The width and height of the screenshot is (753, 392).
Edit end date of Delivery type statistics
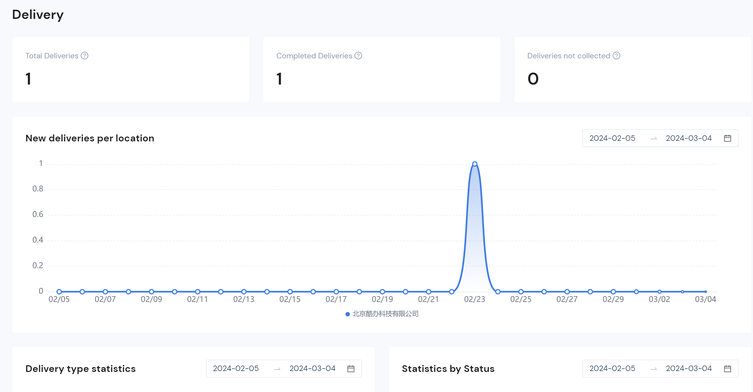[x=312, y=369]
